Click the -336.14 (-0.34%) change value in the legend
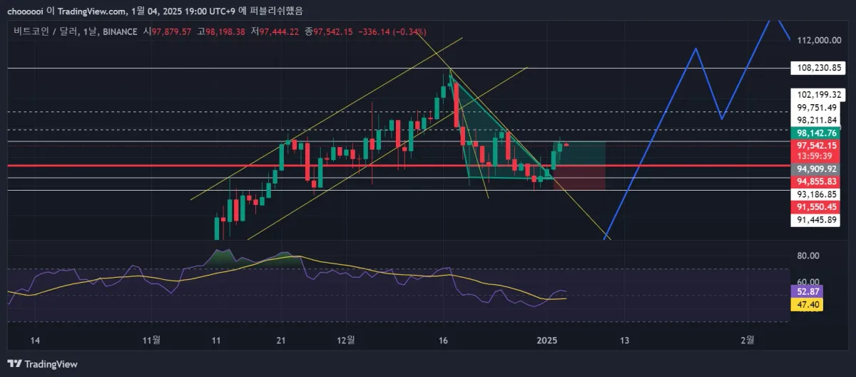The height and width of the screenshot is (377, 856). click(x=394, y=31)
